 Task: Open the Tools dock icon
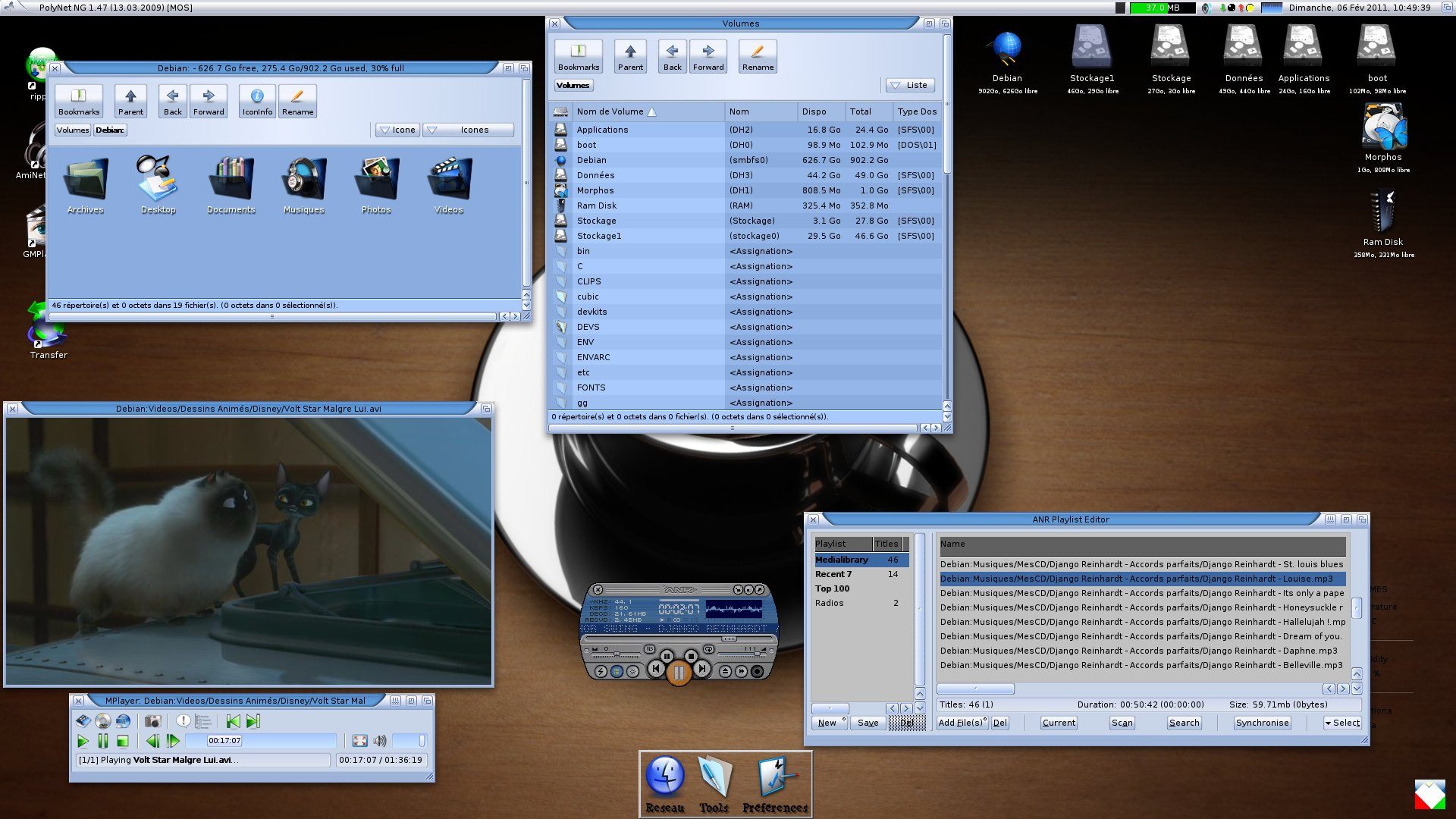[714, 785]
